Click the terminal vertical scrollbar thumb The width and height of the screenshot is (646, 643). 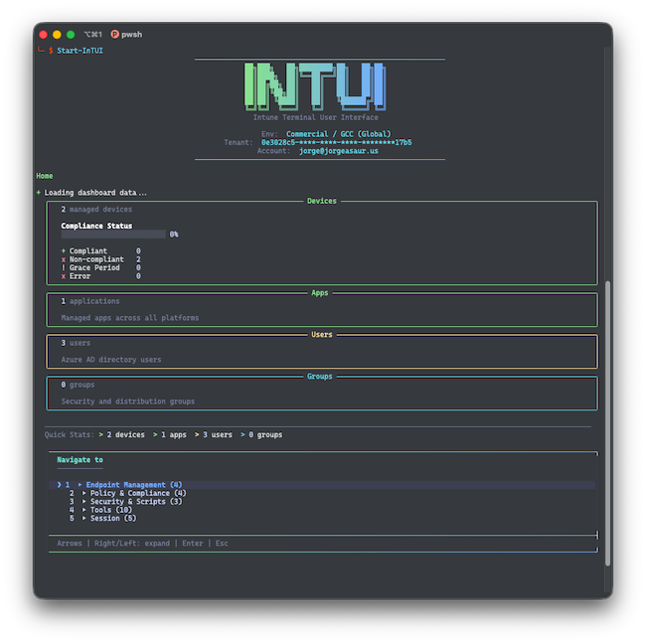pyautogui.click(x=607, y=423)
